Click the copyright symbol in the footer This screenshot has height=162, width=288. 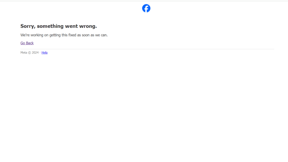pos(29,53)
